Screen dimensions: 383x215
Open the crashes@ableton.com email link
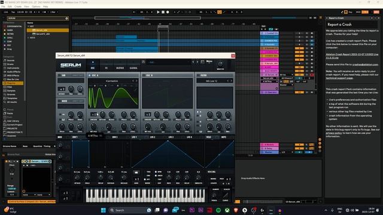click(x=365, y=64)
